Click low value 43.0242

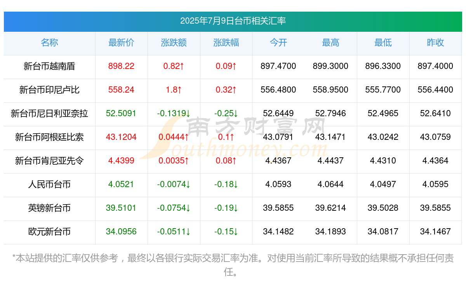click(x=383, y=137)
